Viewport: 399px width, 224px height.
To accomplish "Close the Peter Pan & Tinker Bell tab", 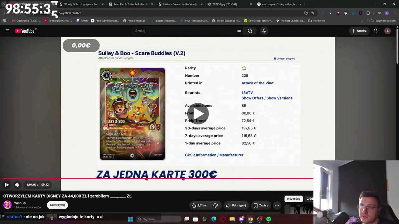I will pos(152,4).
